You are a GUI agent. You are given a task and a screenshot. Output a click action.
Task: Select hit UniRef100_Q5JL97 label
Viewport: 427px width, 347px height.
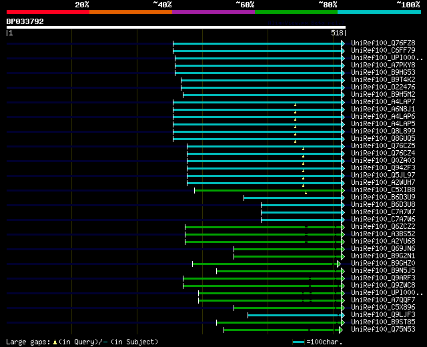(x=383, y=176)
